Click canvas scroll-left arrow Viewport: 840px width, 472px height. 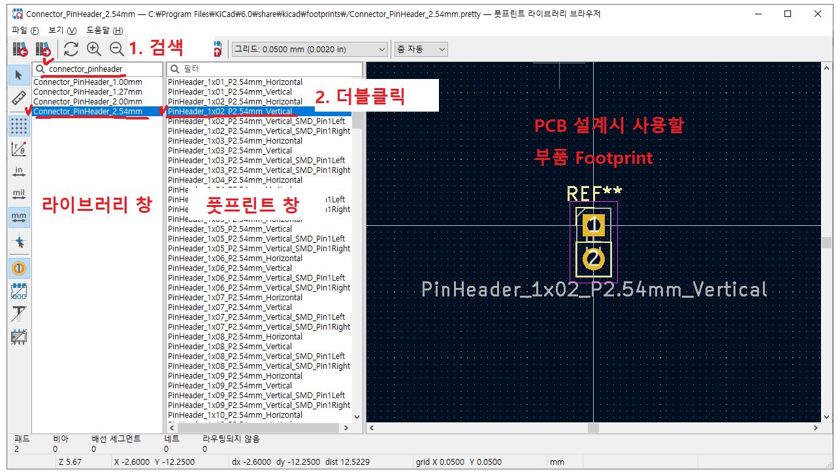(x=372, y=428)
